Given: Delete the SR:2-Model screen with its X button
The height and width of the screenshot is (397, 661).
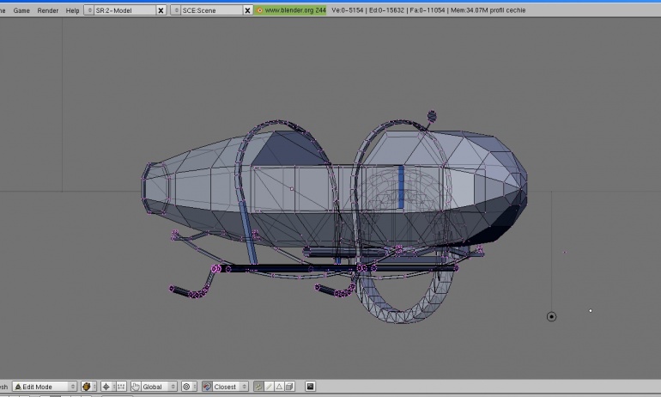Looking at the screenshot, I should point(161,10).
